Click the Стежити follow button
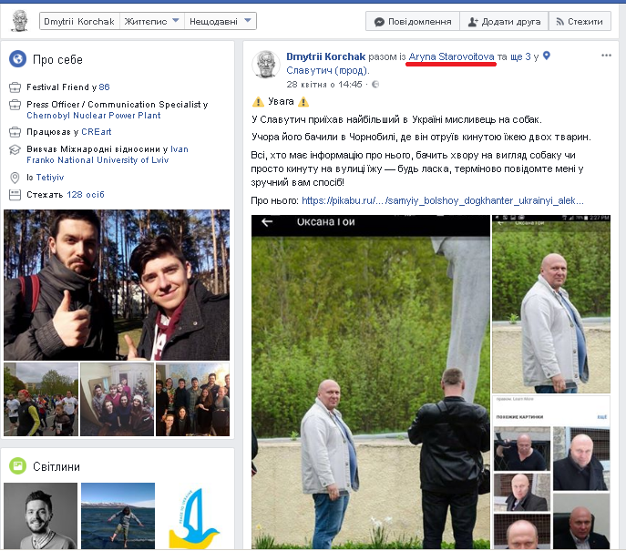This screenshot has height=551, width=626. pos(580,22)
